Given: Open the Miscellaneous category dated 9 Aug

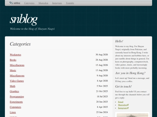Looking at the screenshot, I should (x=17, y=76).
